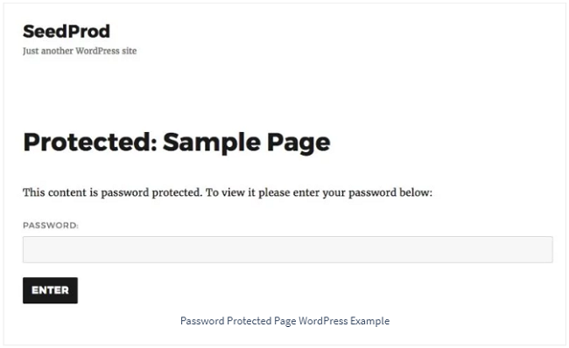Click 'WordPress' in the bottom caption link
Screen dimensions: 569x348
point(323,321)
